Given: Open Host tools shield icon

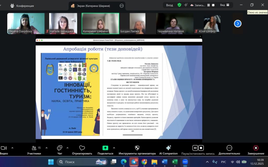Looking at the screenshot, I should click(137, 148).
